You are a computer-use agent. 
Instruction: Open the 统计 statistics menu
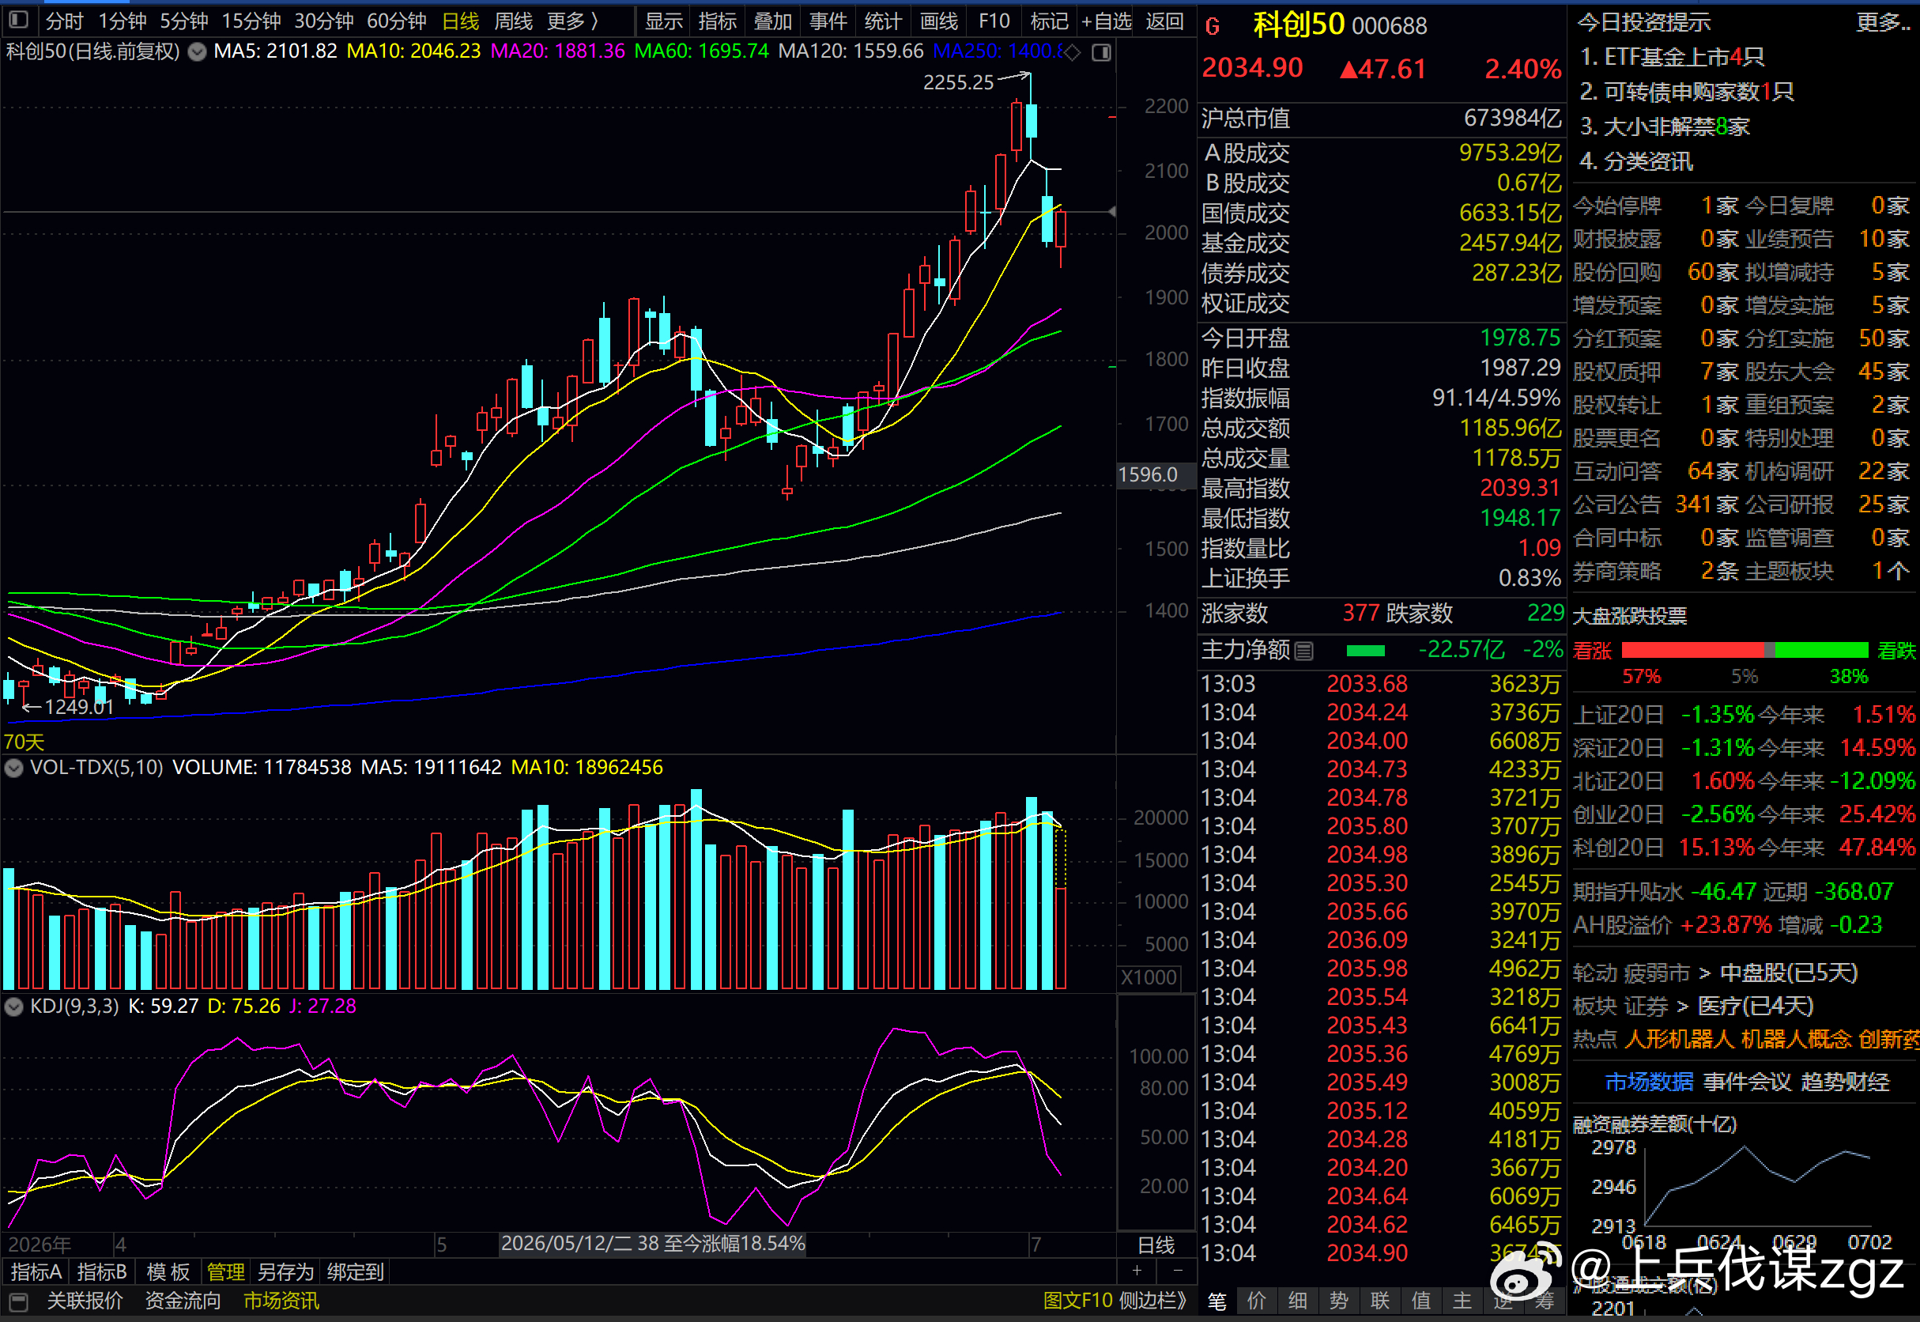click(883, 21)
